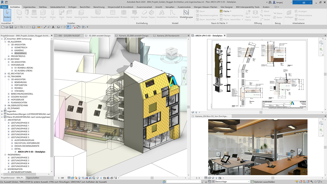The height and width of the screenshot is (184, 327).
Task: Collapse the LEISTUNGSPHASE 5 architecture node
Action: tap(9, 138)
